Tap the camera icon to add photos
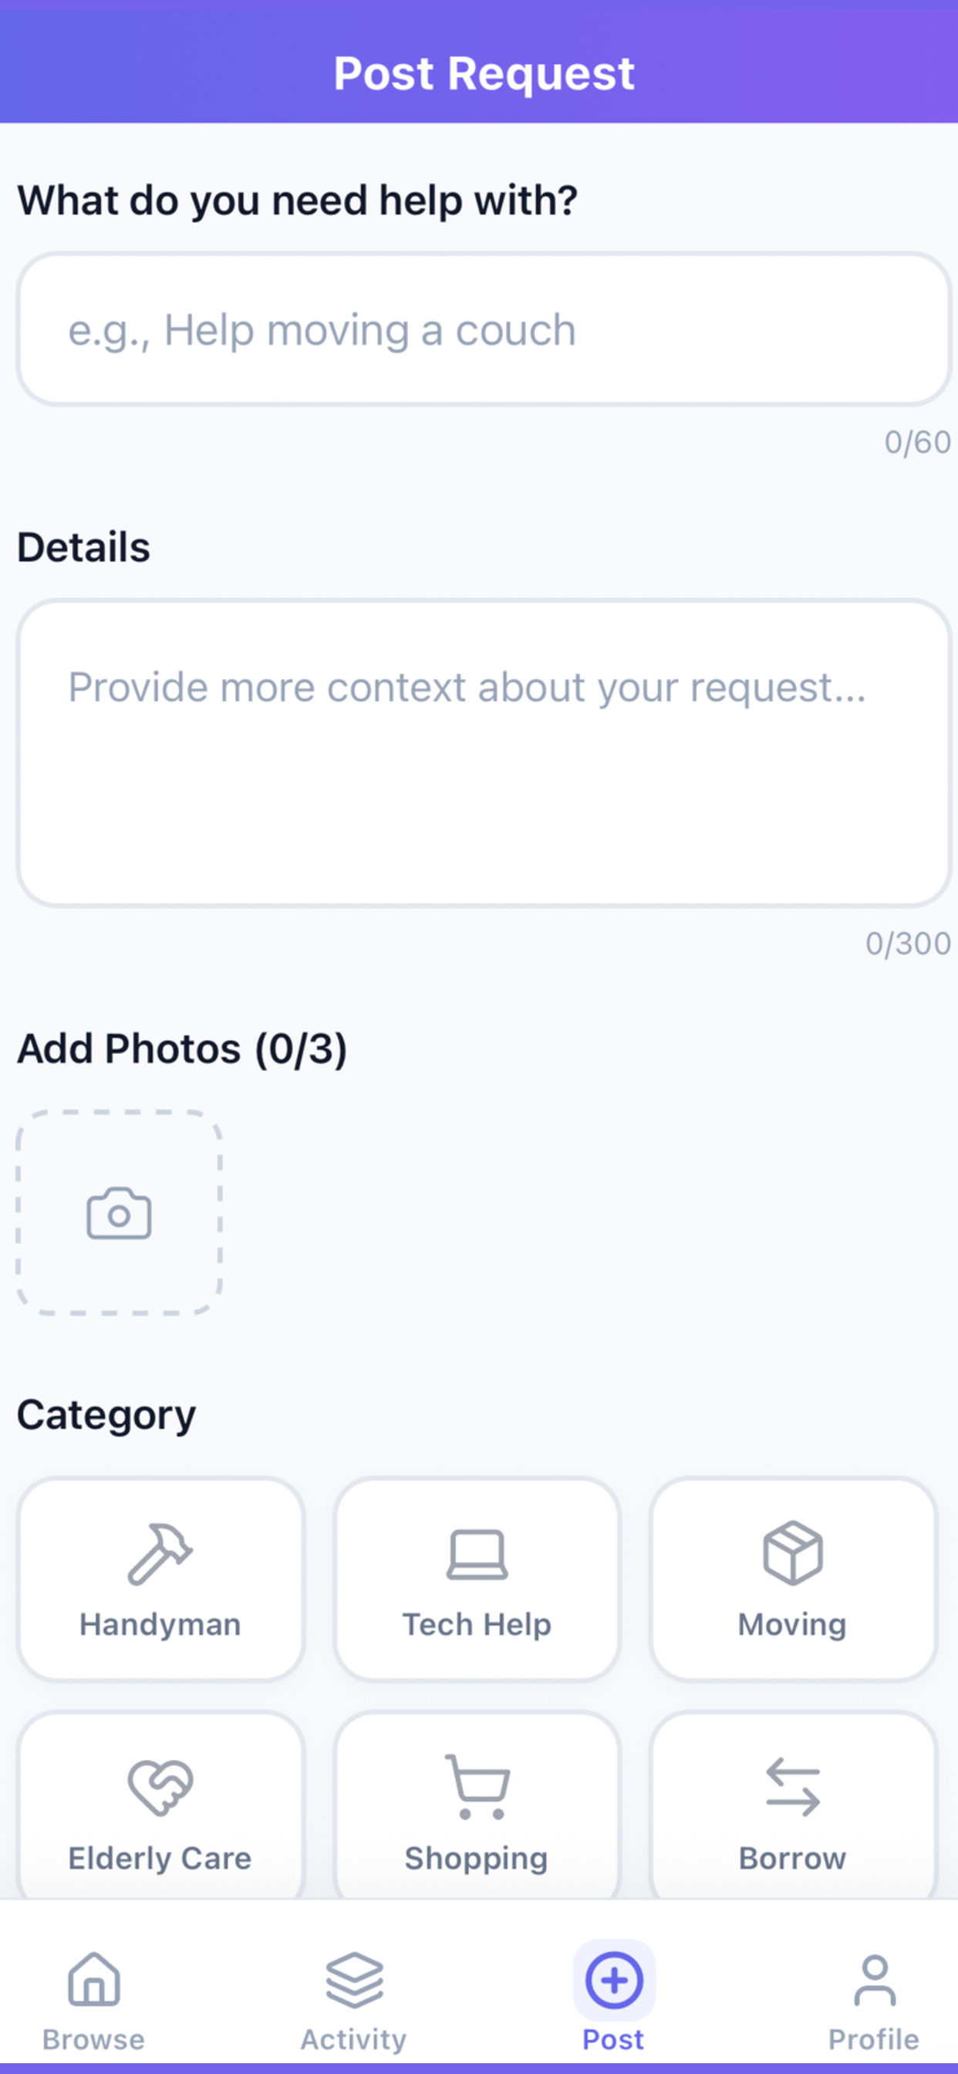Screen dimensions: 958x2074 (119, 1212)
